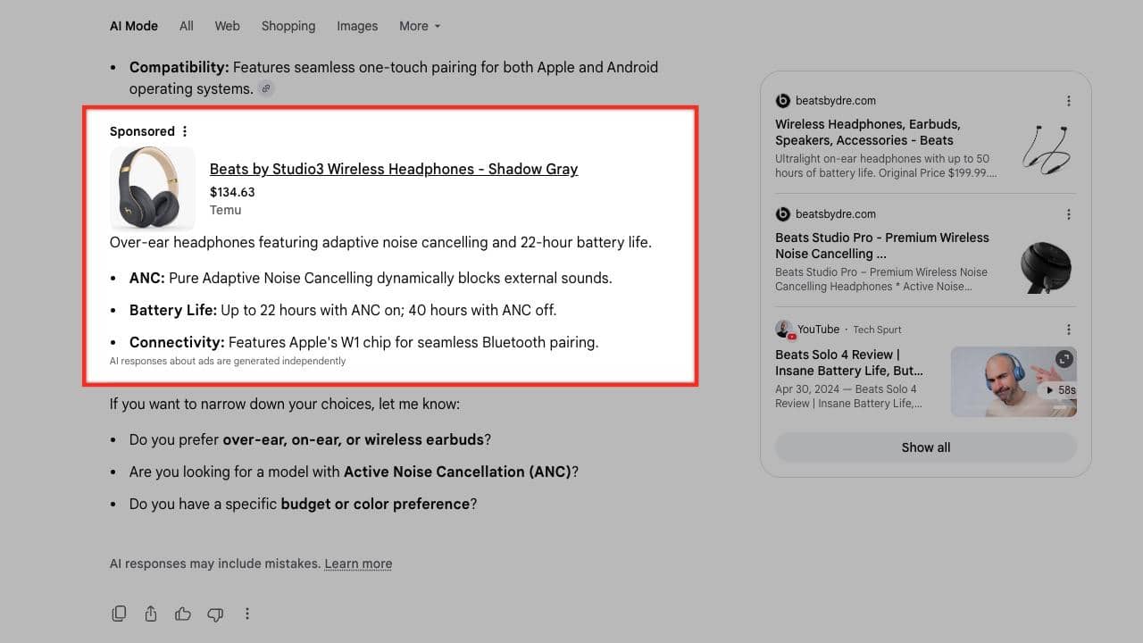The height and width of the screenshot is (643, 1143).
Task: Click the source link icon after Compatibility bullet
Action: [266, 88]
